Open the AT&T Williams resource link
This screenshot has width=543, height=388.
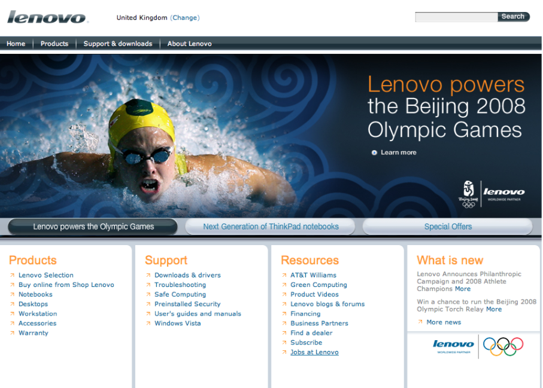click(x=313, y=275)
